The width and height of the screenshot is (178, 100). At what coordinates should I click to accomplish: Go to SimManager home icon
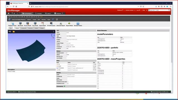pos(9,13)
